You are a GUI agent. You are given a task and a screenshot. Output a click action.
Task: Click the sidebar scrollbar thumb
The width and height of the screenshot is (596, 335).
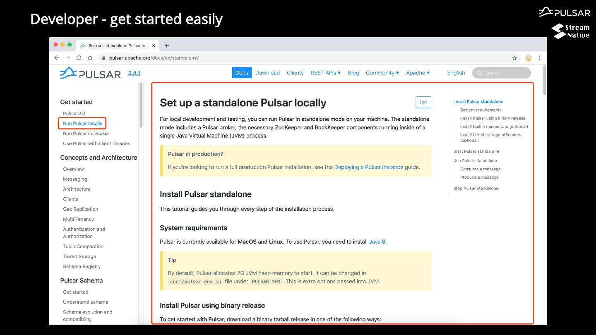[x=141, y=105]
